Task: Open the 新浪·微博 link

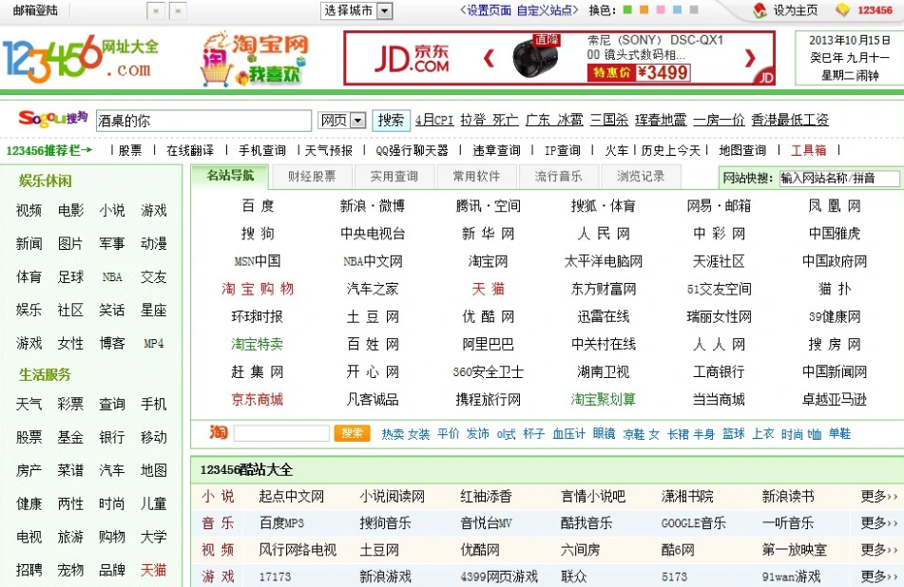Action: pyautogui.click(x=373, y=206)
